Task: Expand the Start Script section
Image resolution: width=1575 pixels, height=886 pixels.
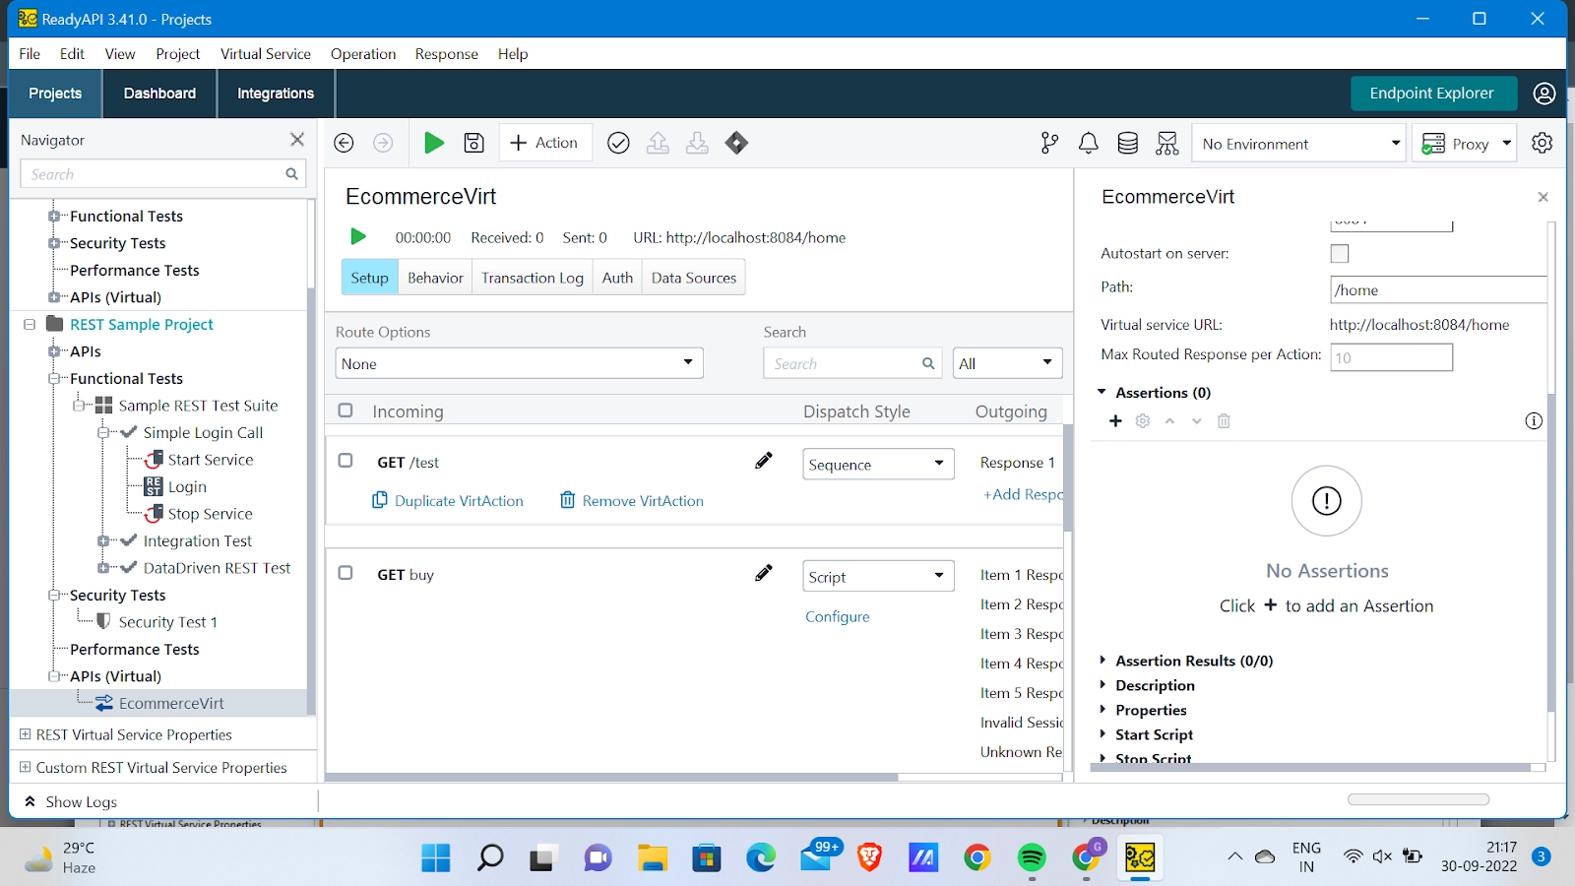Action: [x=1102, y=734]
